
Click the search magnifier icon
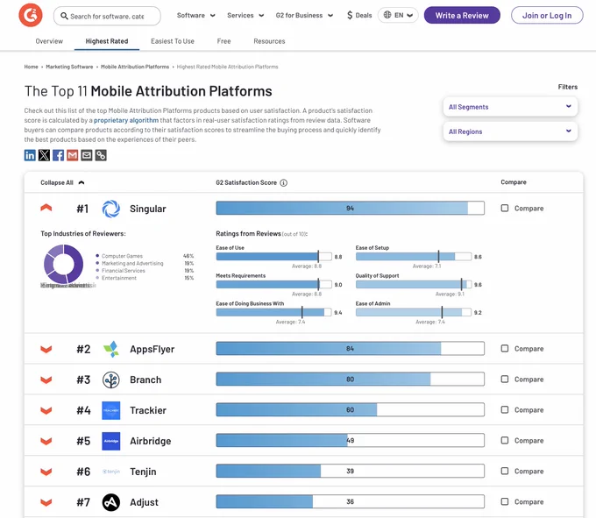coord(64,16)
